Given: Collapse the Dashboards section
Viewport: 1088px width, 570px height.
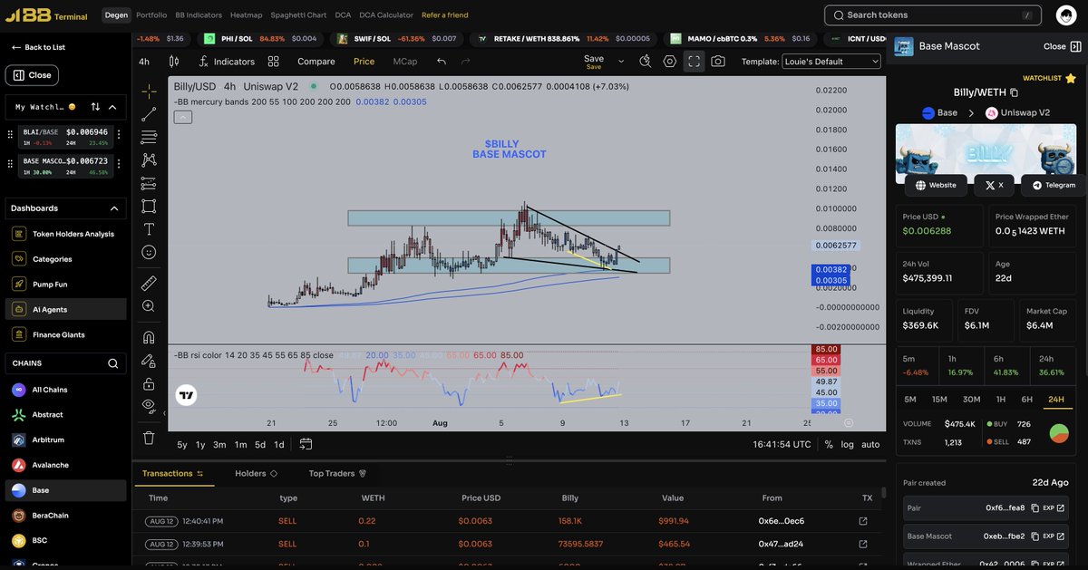Looking at the screenshot, I should [x=113, y=208].
